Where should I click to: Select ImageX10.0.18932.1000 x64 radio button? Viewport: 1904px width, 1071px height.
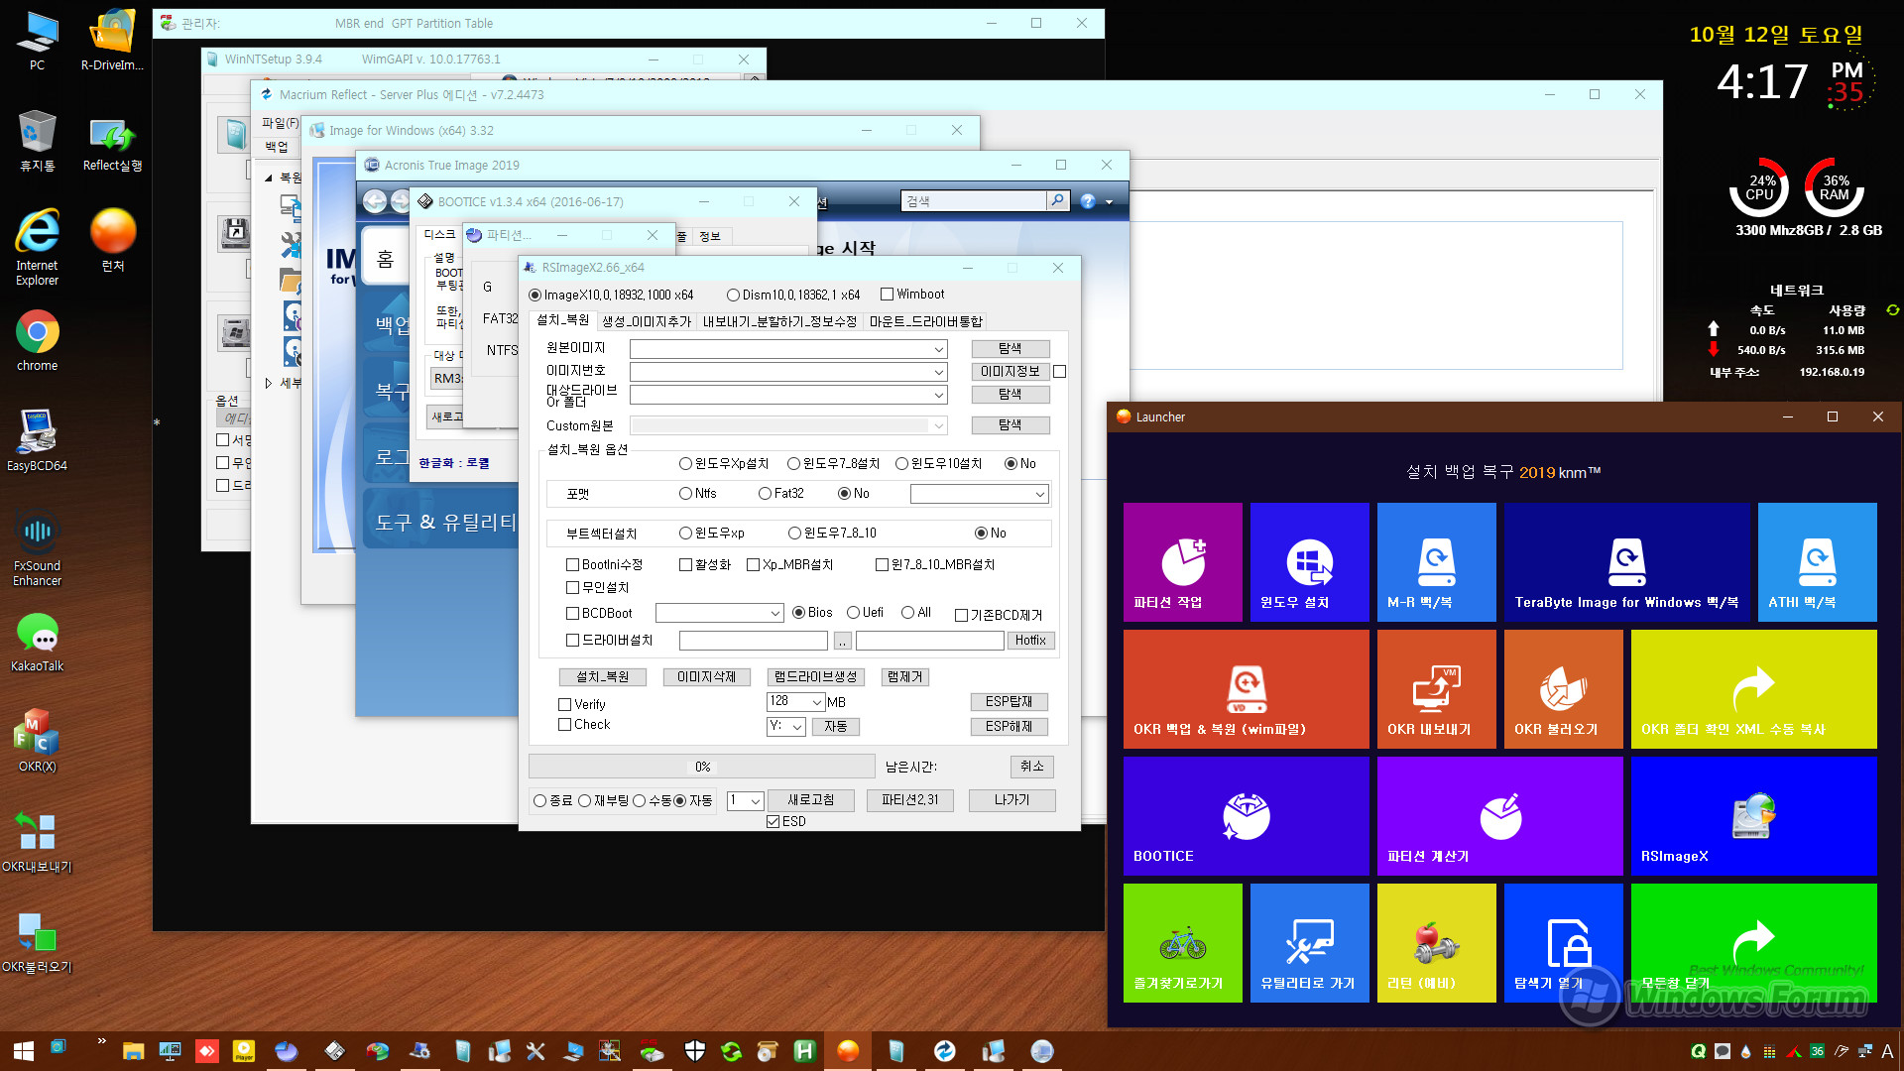click(535, 295)
